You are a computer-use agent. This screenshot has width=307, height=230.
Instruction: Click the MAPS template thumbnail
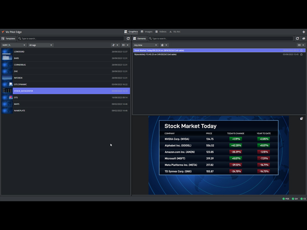click(7, 104)
